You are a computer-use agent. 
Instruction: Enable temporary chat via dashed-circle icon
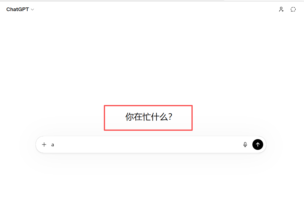[x=293, y=9]
